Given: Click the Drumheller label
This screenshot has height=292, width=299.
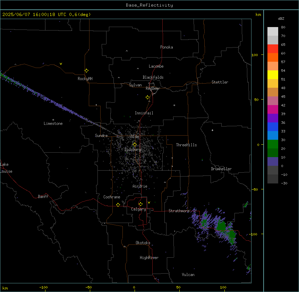Looking at the screenshot, I should point(221,169).
